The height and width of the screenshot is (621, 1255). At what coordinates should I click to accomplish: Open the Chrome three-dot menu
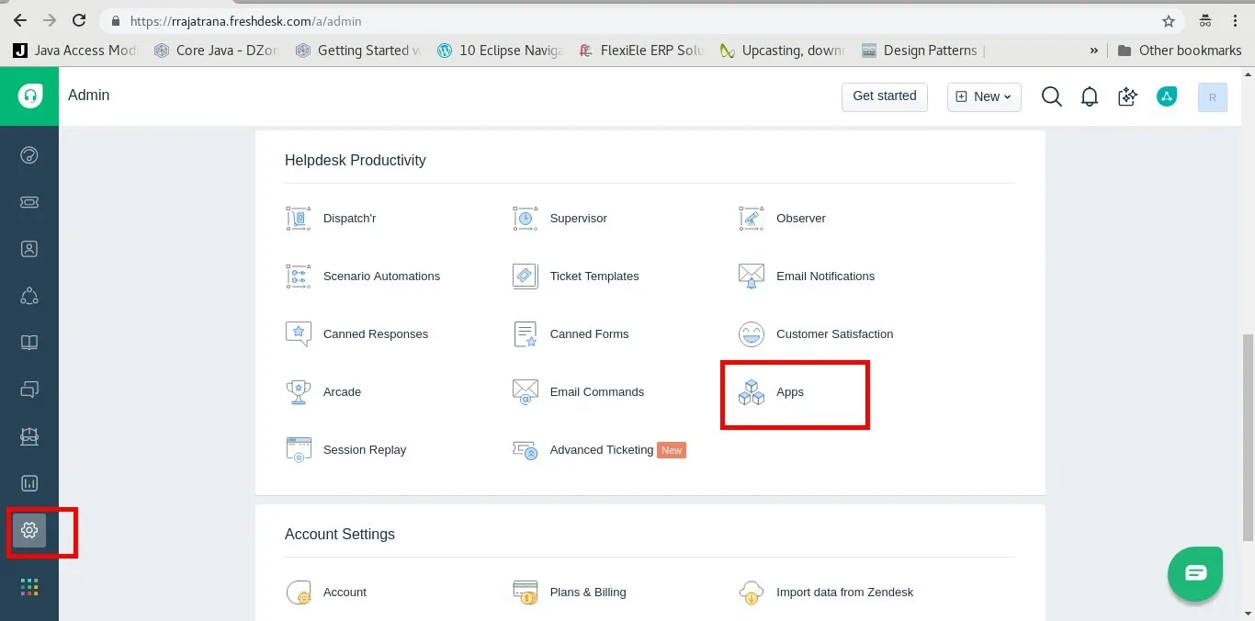click(1235, 20)
